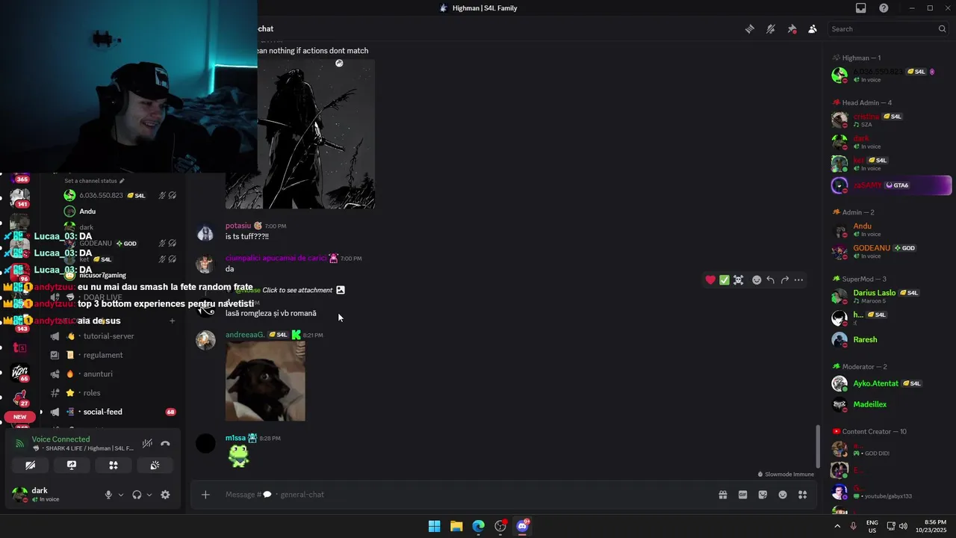Open the emoji picker in message bar

click(x=783, y=495)
